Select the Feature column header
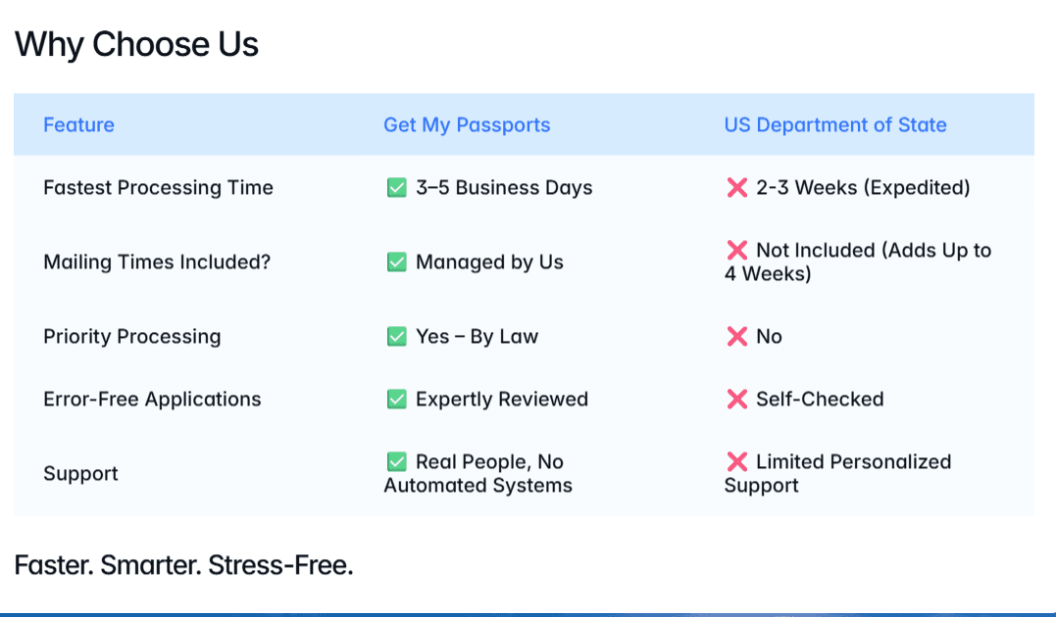1056x617 pixels. (x=78, y=125)
